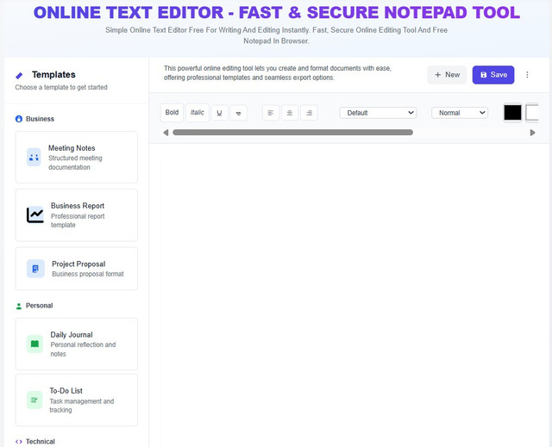
Task: Choose the Business Report template
Action: pos(77,215)
